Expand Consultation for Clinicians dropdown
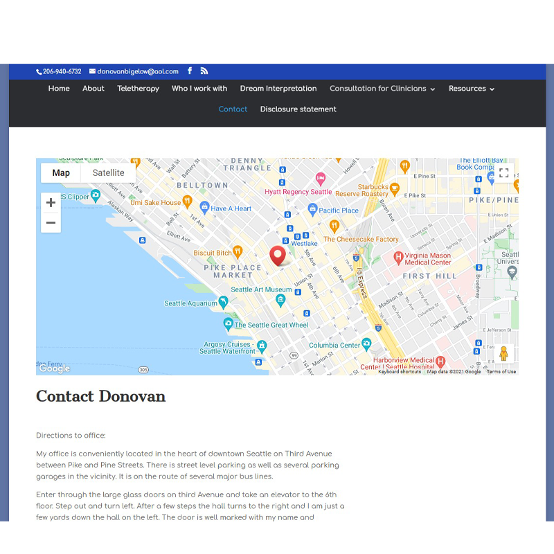 coord(382,89)
